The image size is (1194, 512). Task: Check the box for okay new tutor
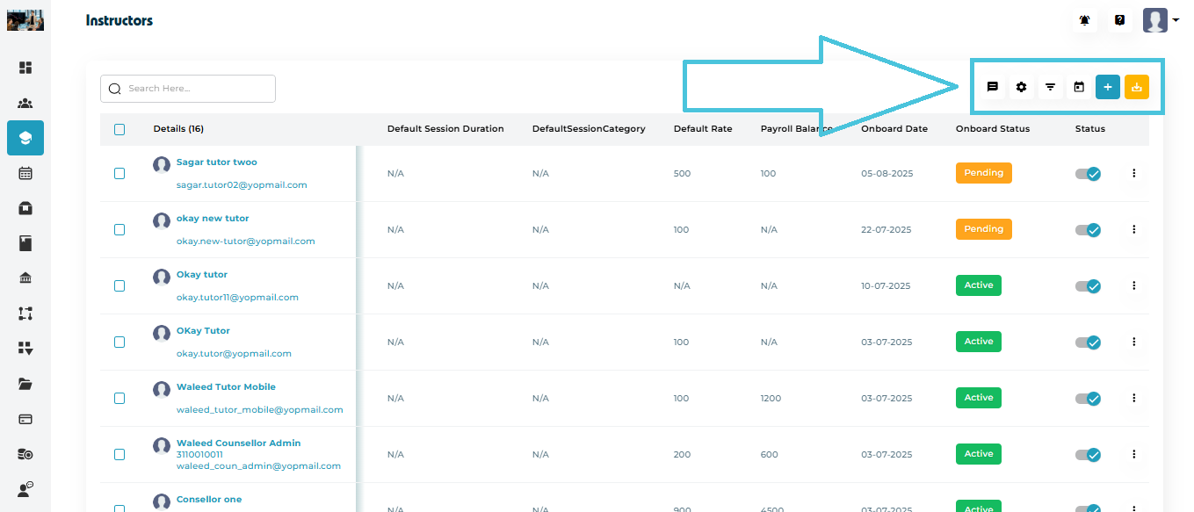[119, 229]
